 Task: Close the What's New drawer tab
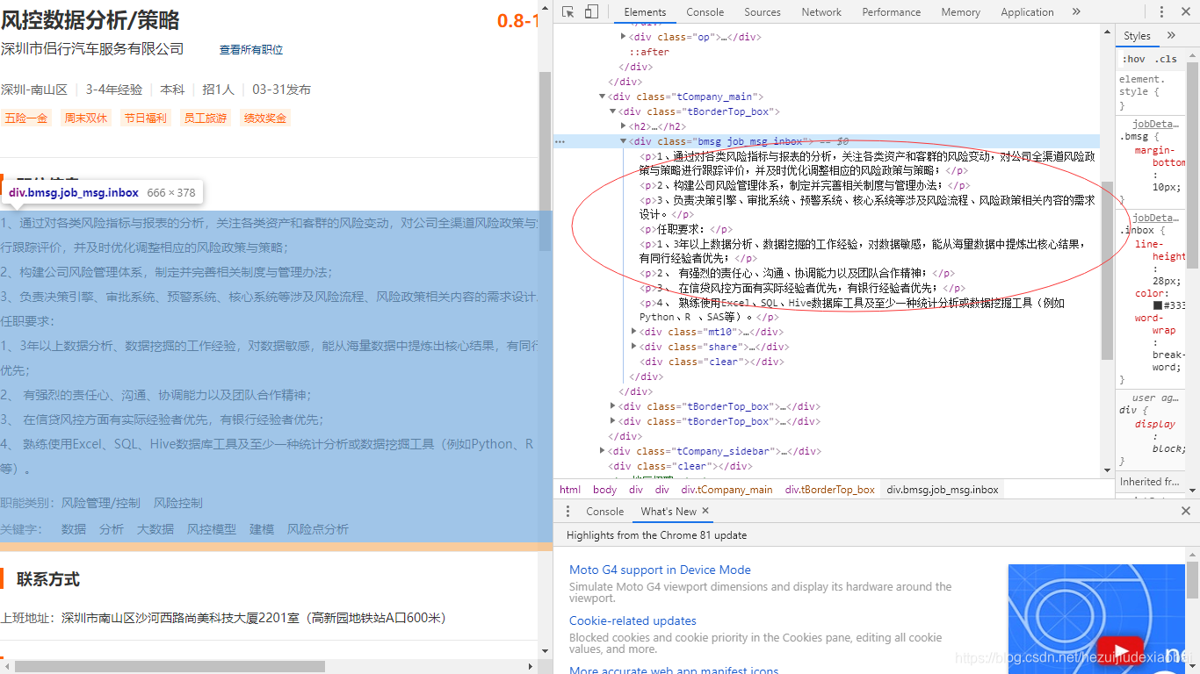pyautogui.click(x=705, y=511)
